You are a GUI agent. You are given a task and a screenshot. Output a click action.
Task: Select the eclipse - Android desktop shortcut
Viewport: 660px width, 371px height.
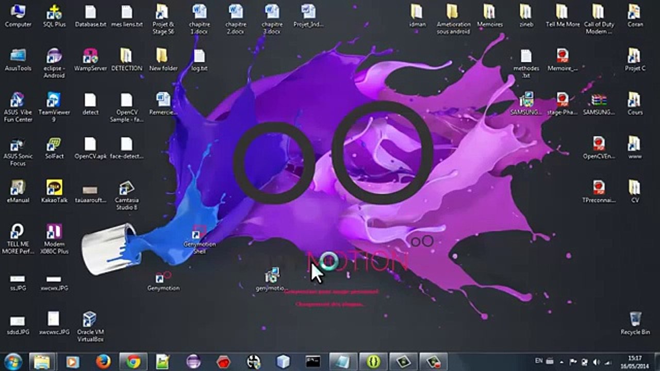pos(54,63)
